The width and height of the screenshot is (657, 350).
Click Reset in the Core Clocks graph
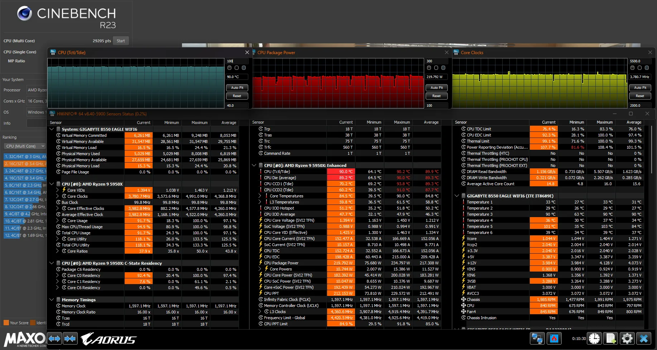coord(640,96)
